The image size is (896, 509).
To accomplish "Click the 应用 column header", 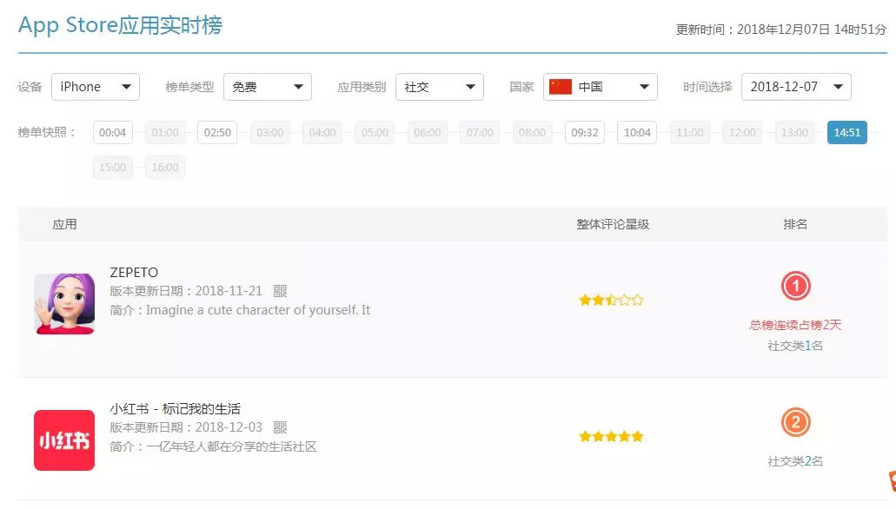I will pos(64,224).
